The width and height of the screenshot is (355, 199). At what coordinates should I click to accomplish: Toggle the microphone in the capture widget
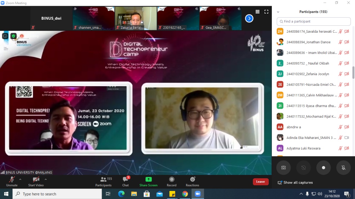tap(343, 168)
